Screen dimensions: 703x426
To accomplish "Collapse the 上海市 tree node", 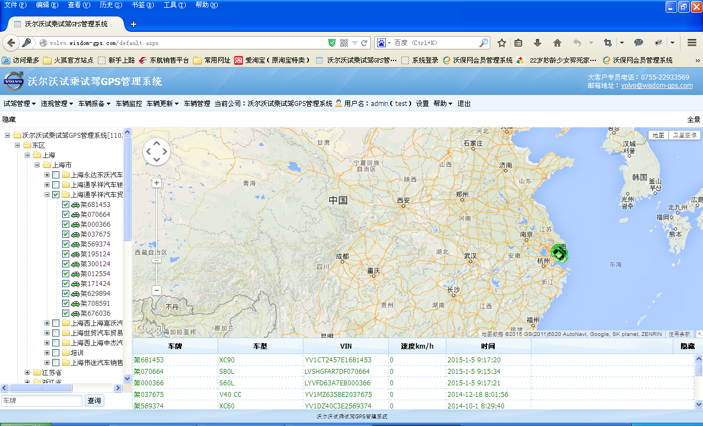I will click(x=37, y=165).
